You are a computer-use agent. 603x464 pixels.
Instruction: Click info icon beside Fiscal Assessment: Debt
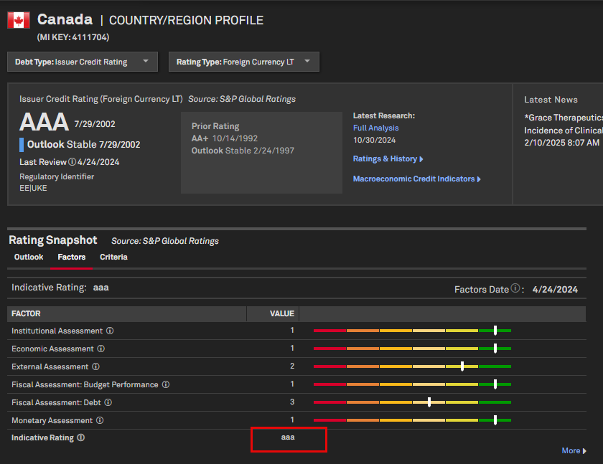pos(108,402)
